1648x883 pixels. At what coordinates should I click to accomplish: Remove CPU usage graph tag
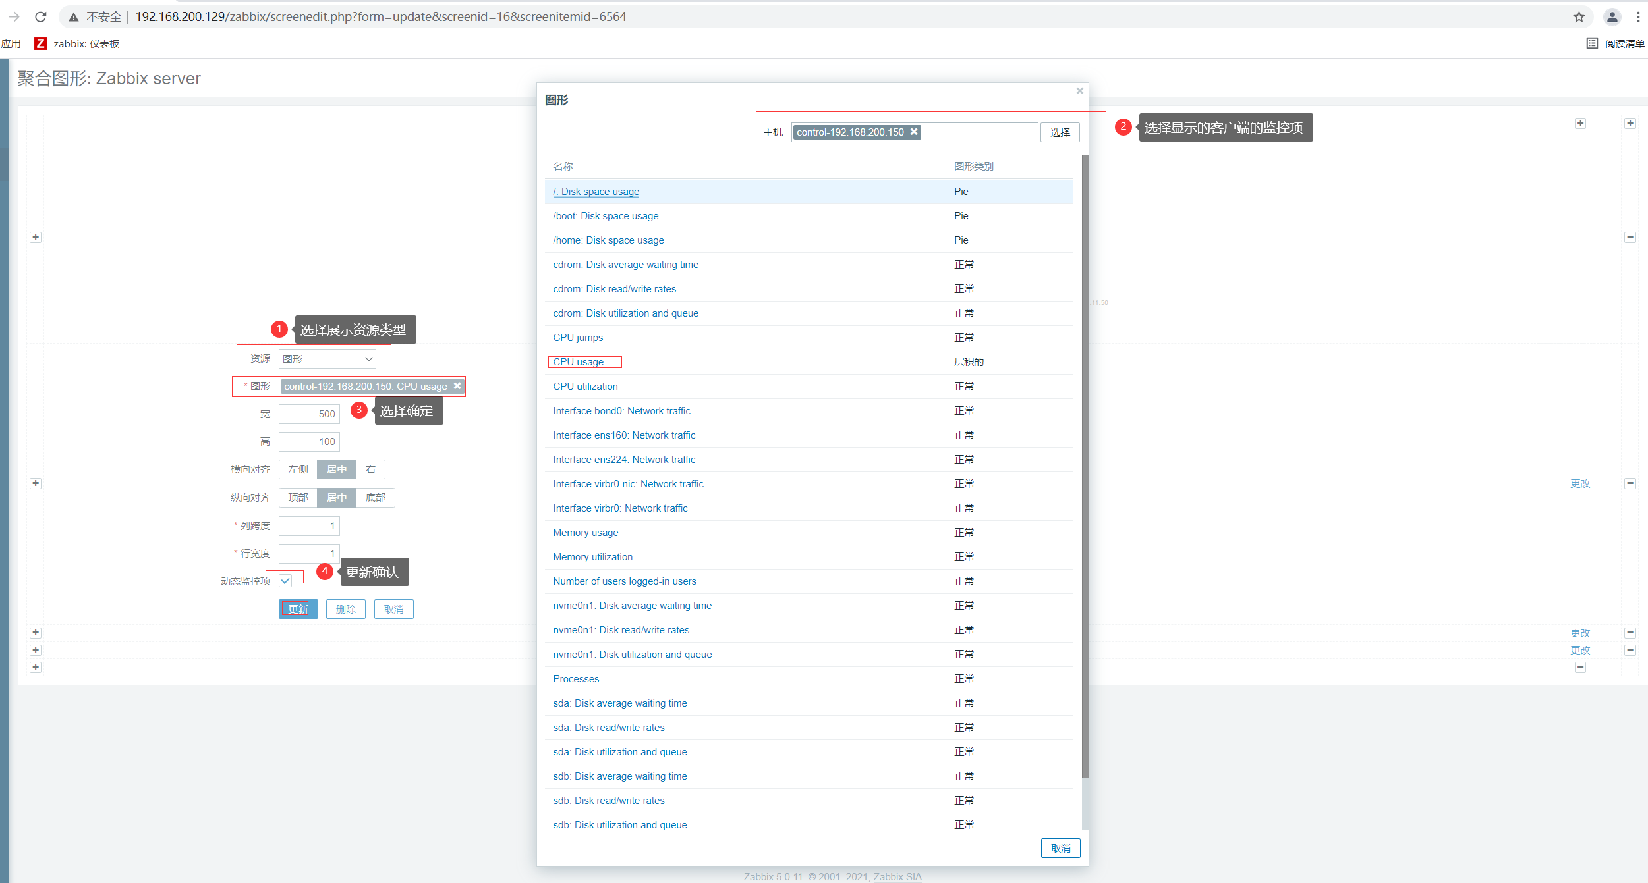tap(457, 386)
